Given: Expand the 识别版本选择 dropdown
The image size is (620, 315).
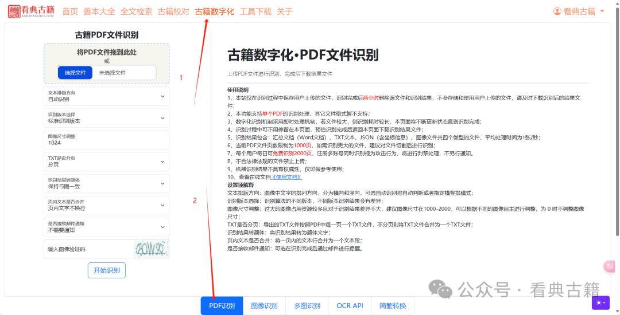Looking at the screenshot, I should [x=107, y=118].
